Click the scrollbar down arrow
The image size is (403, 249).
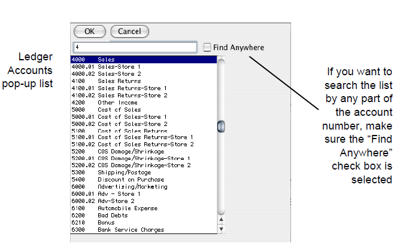click(x=220, y=229)
